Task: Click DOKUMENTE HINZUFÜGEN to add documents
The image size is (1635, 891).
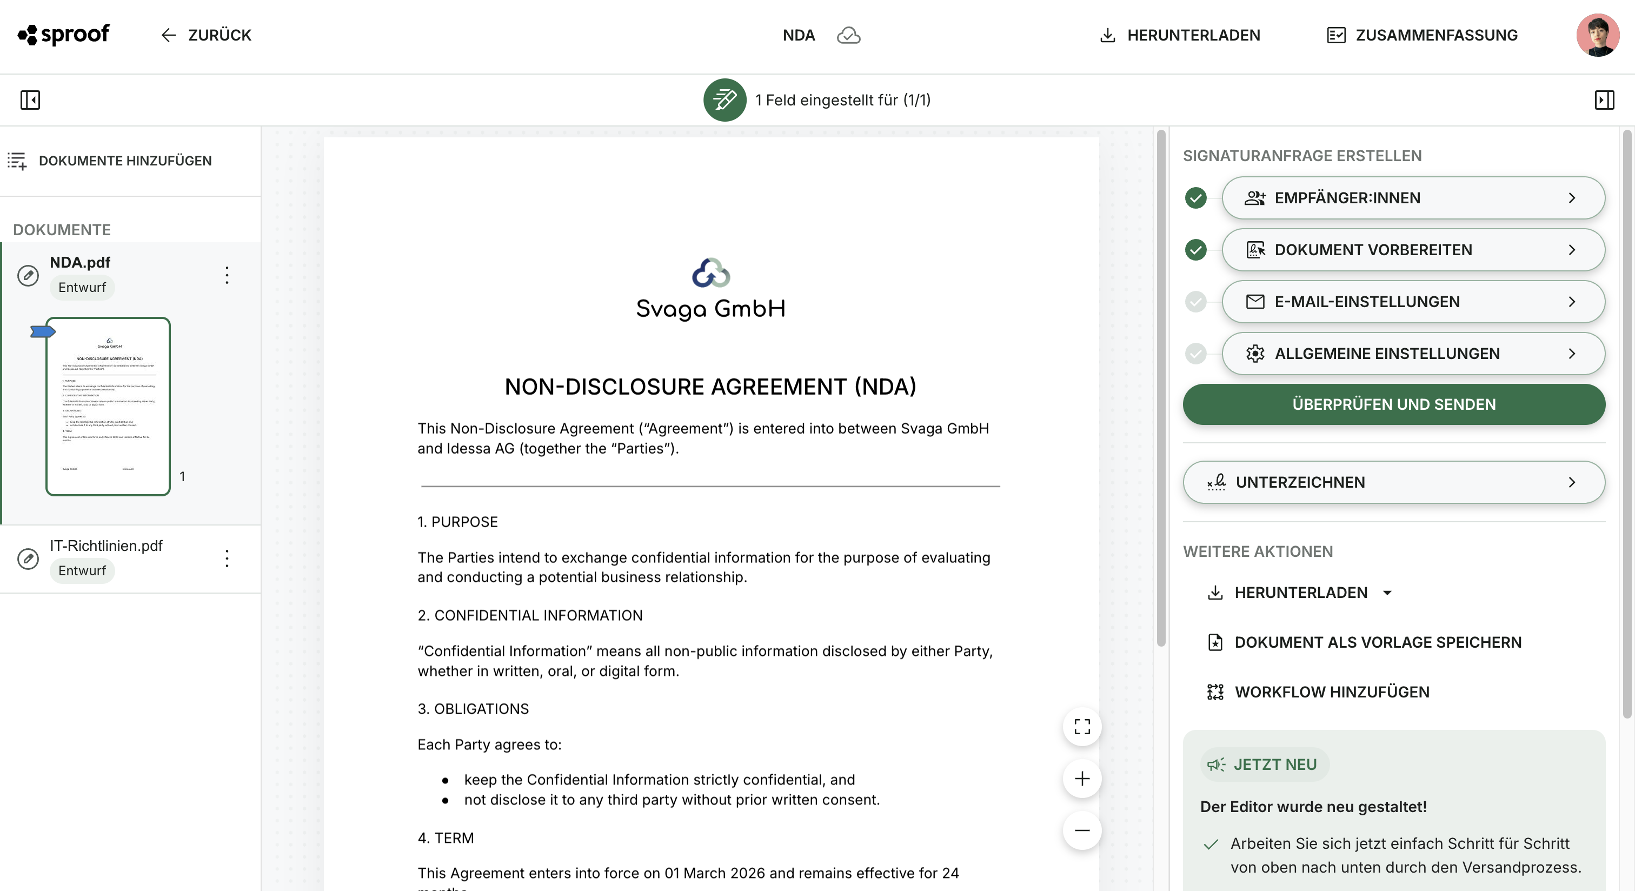Action: click(x=110, y=161)
